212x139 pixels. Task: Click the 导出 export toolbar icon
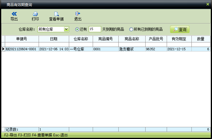click(14, 16)
